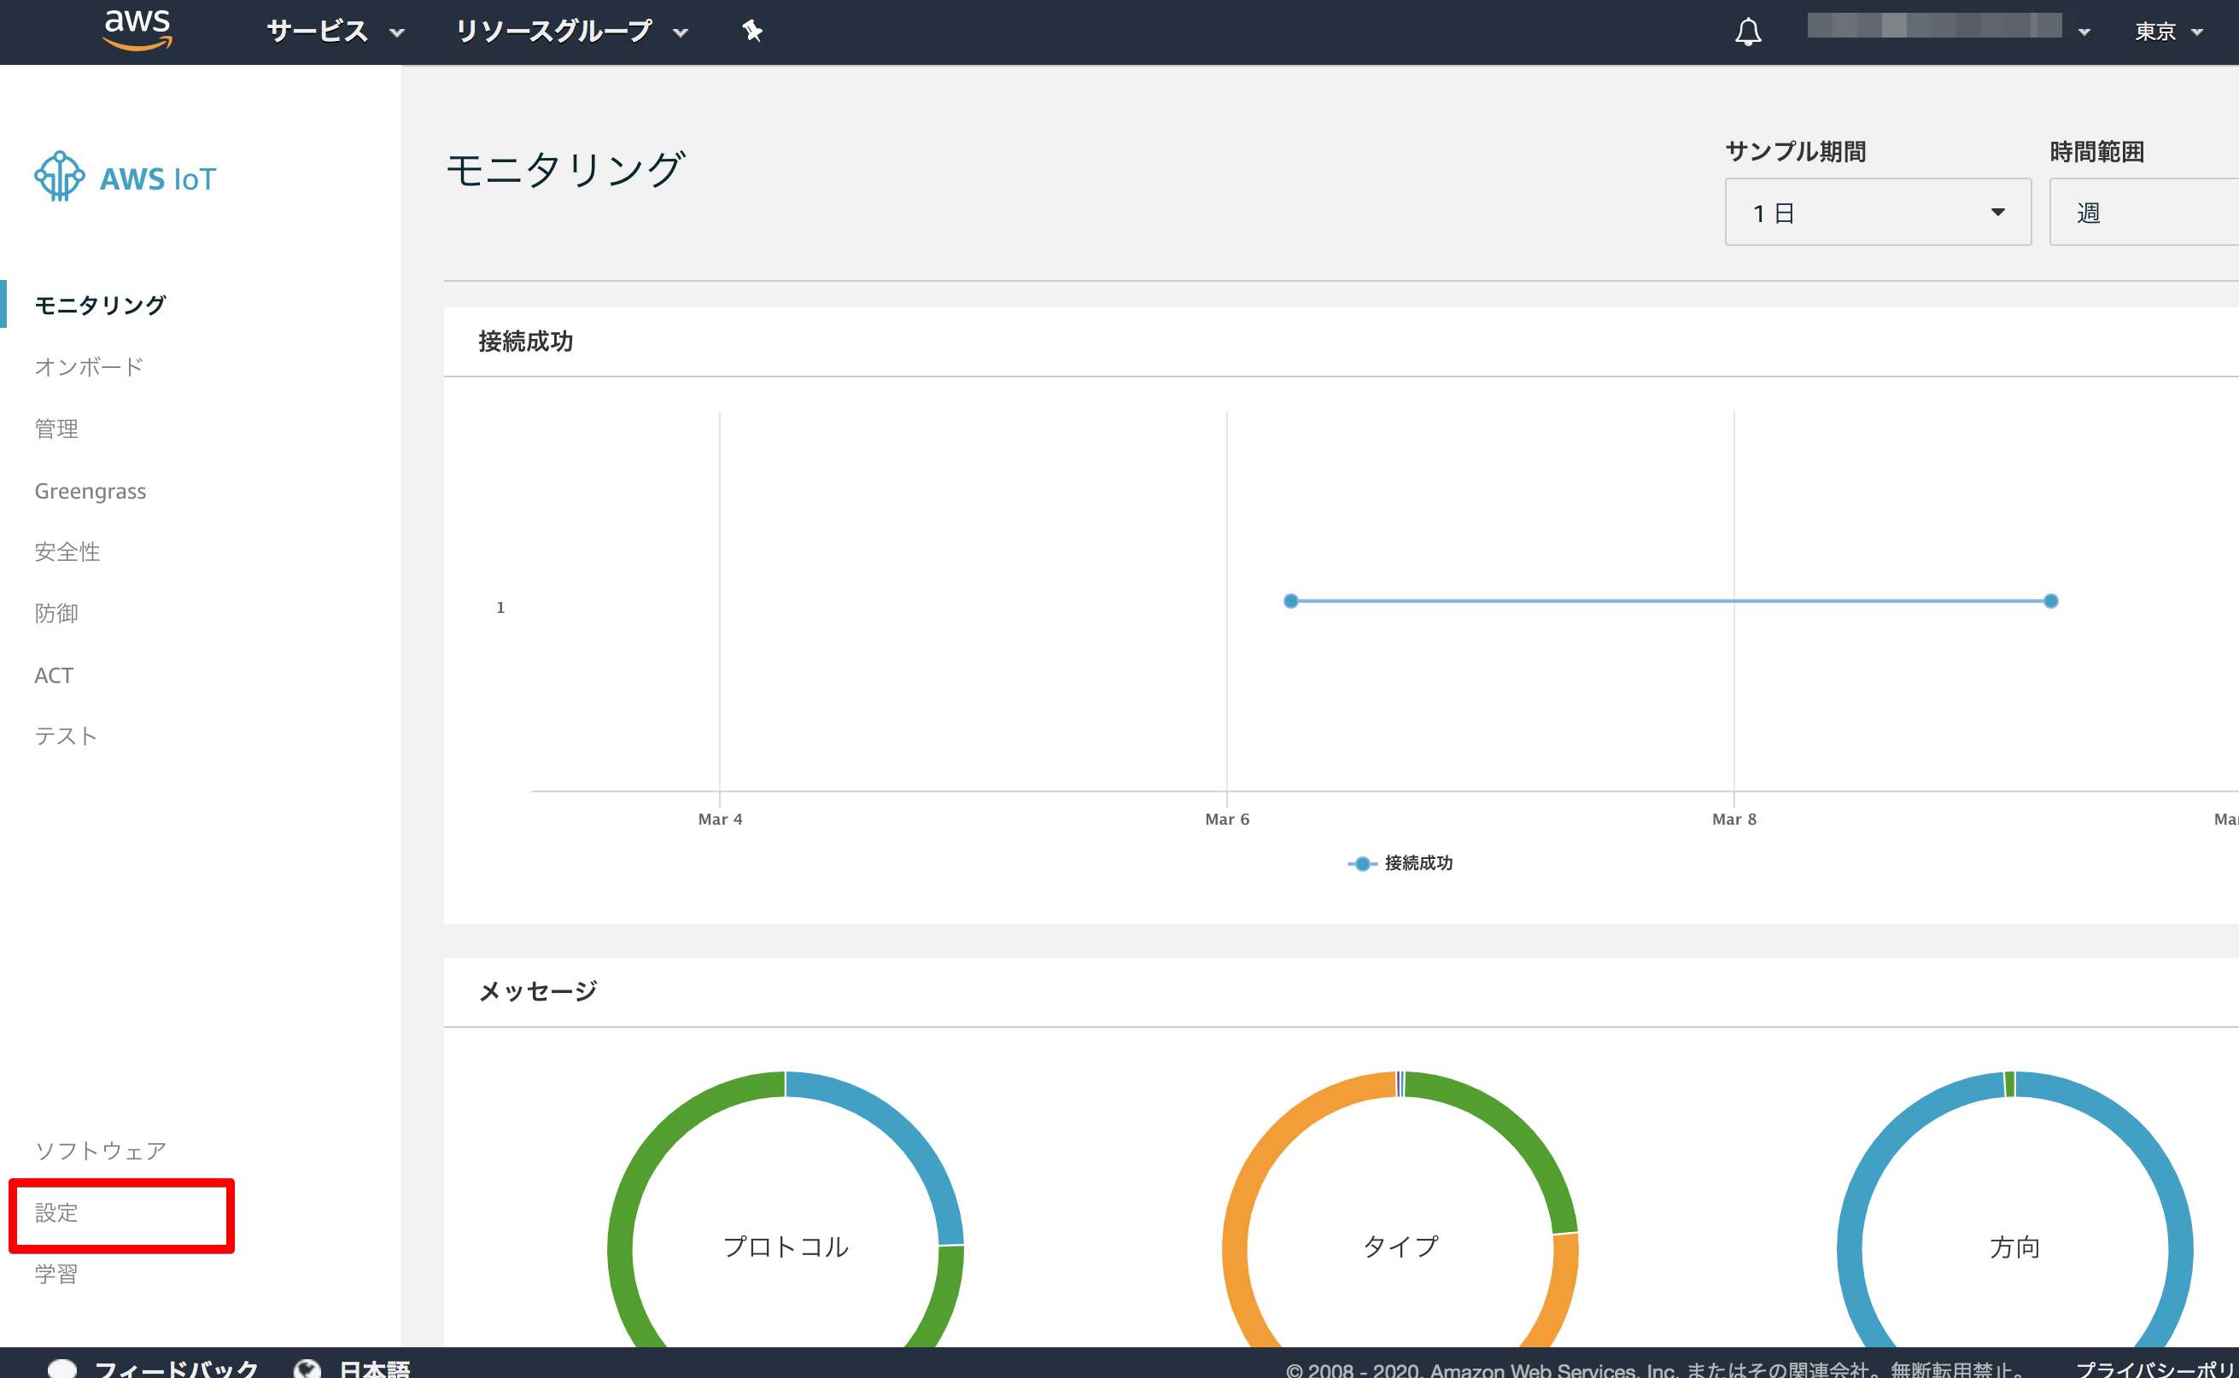Open オンボード in the sidebar
2239x1378 pixels.
(x=90, y=367)
